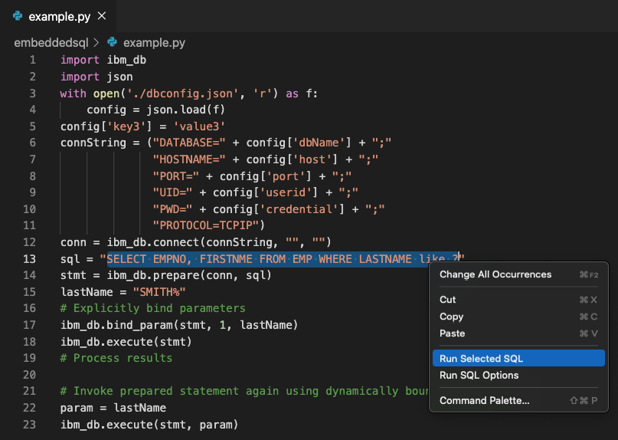Click '# Explicitly bind parameters' comment
The height and width of the screenshot is (440, 618).
point(153,308)
